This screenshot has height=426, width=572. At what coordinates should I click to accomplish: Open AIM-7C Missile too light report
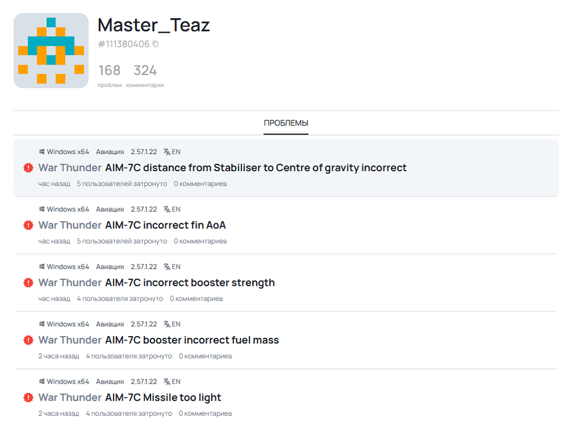pyautogui.click(x=163, y=397)
